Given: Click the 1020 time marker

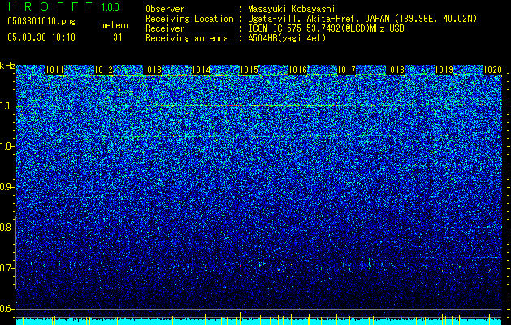Looking at the screenshot, I should coord(492,70).
